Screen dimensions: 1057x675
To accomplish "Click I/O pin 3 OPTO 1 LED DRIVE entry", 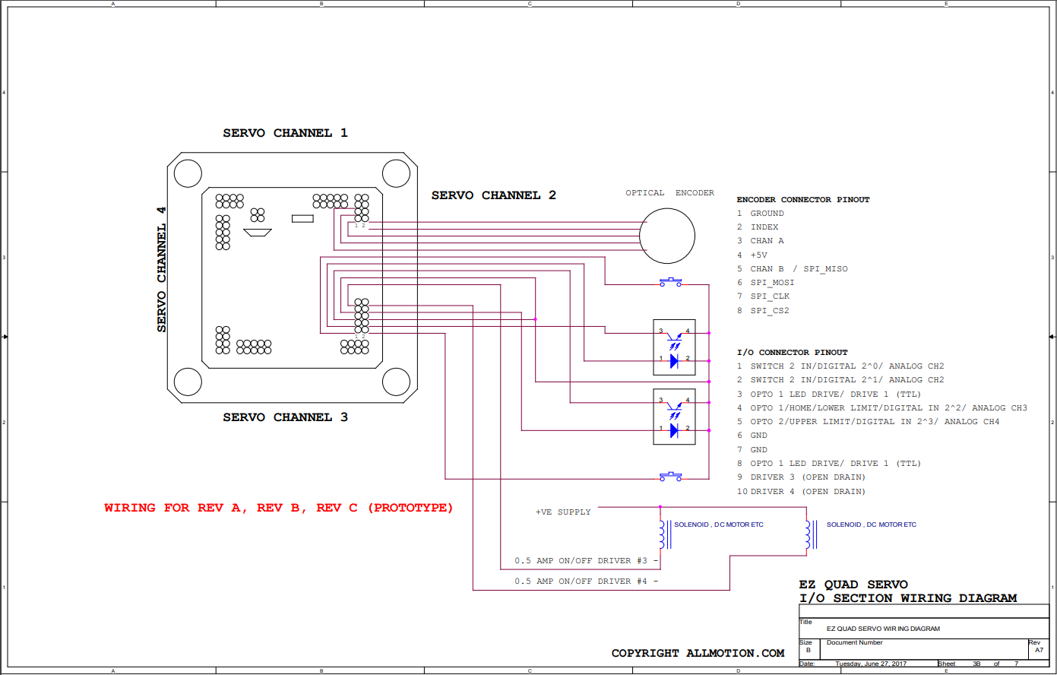I will [x=828, y=395].
